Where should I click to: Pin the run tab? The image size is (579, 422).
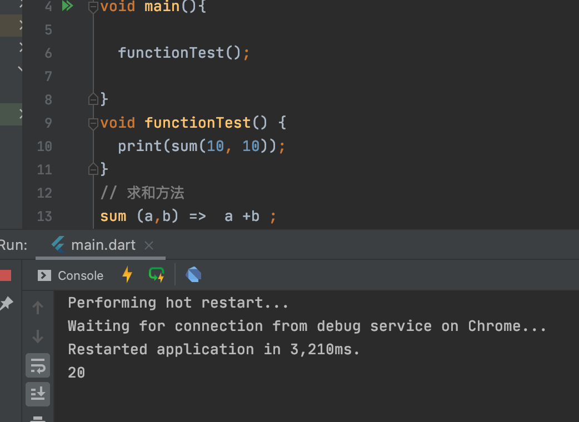tap(6, 303)
